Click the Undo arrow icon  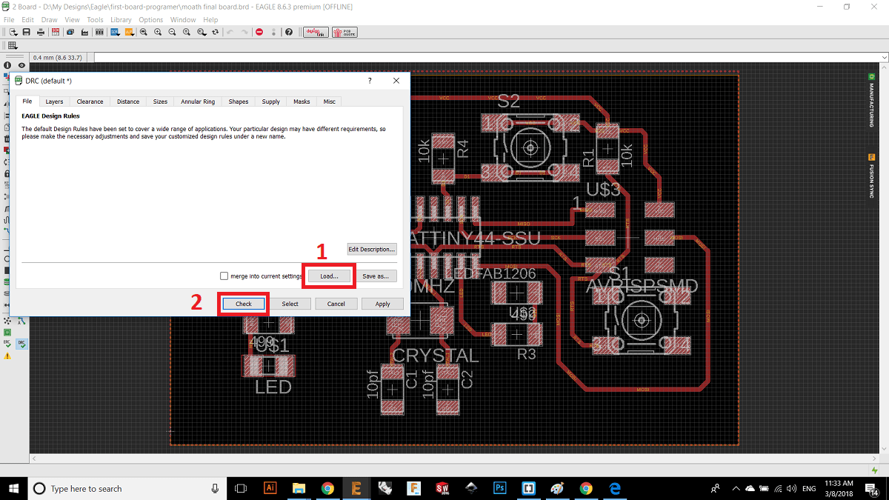pos(230,33)
